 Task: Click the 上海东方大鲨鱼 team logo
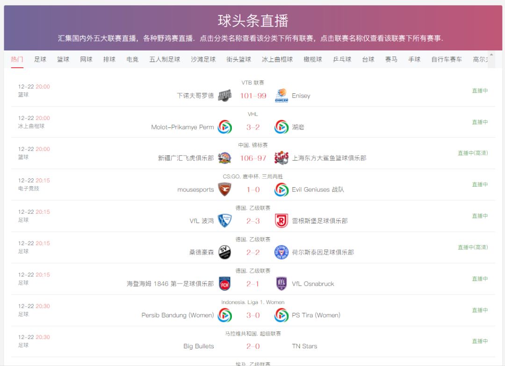281,158
